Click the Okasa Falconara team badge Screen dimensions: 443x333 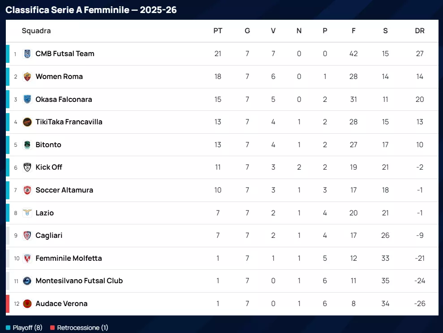click(27, 99)
